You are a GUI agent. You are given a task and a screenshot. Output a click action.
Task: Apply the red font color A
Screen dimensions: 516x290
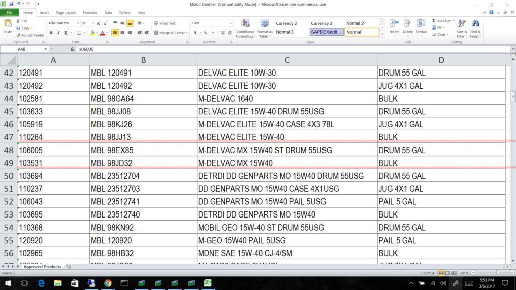click(102, 33)
